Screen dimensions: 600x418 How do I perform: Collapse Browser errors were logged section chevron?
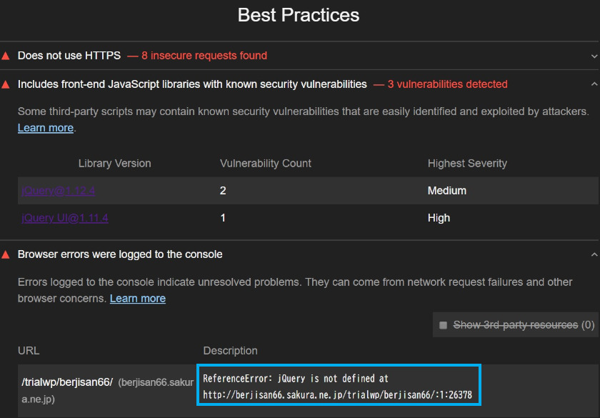coord(594,254)
